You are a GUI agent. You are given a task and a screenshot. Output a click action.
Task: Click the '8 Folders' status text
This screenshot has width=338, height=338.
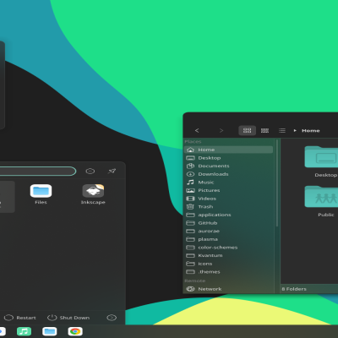click(x=294, y=289)
